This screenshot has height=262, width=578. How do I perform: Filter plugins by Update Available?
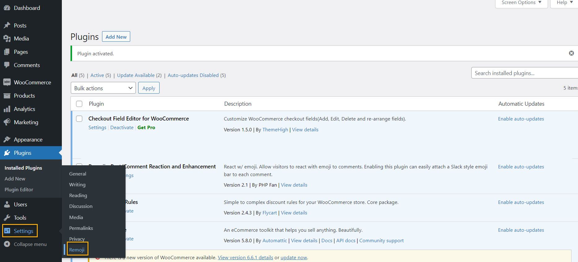click(x=136, y=75)
